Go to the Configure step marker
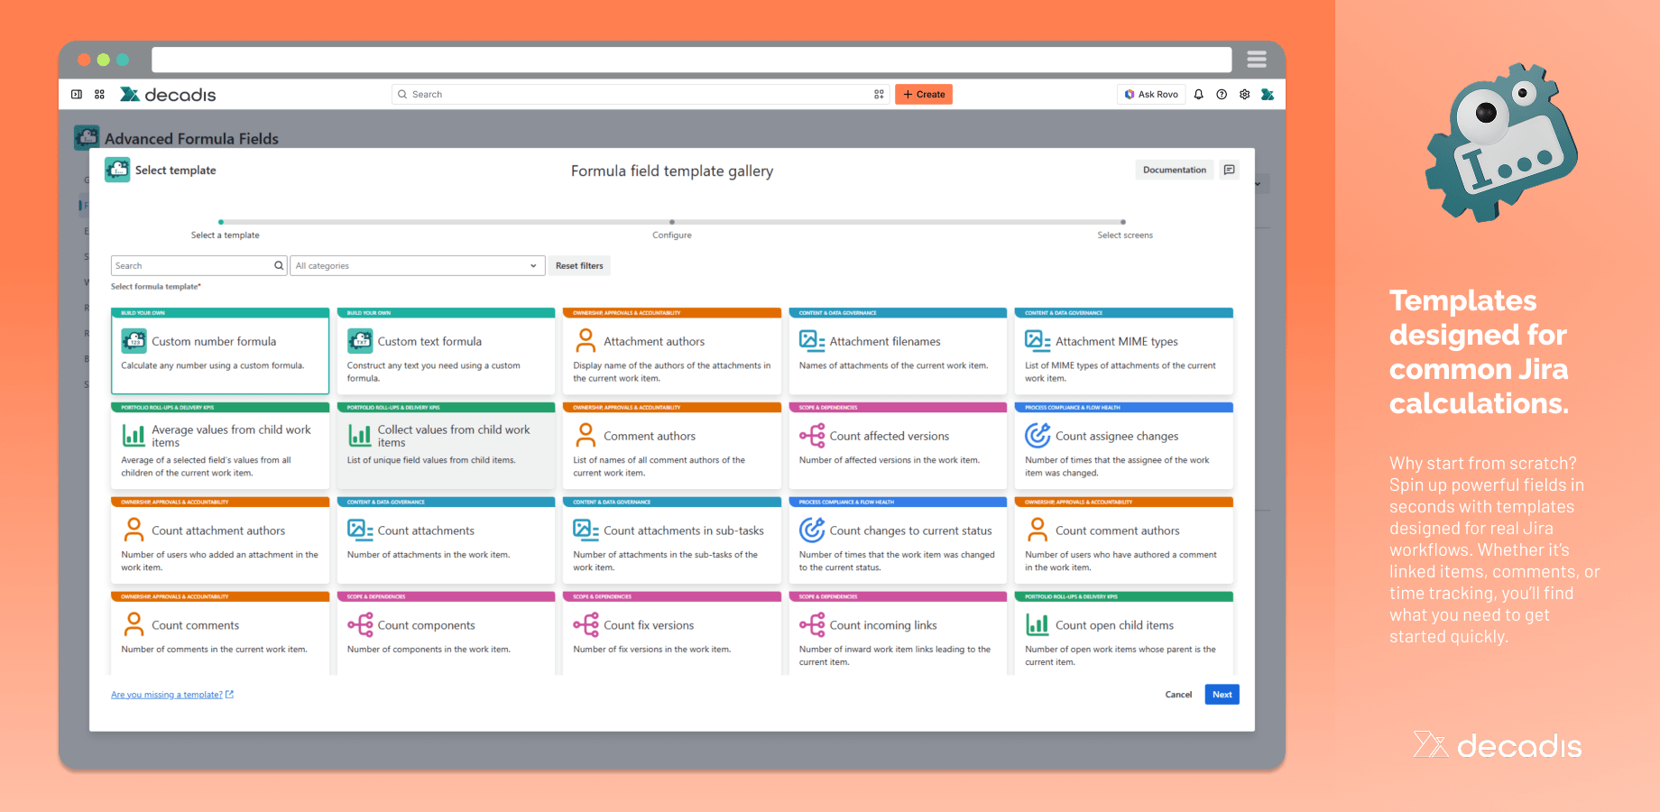Image resolution: width=1660 pixels, height=812 pixels. coord(672,222)
